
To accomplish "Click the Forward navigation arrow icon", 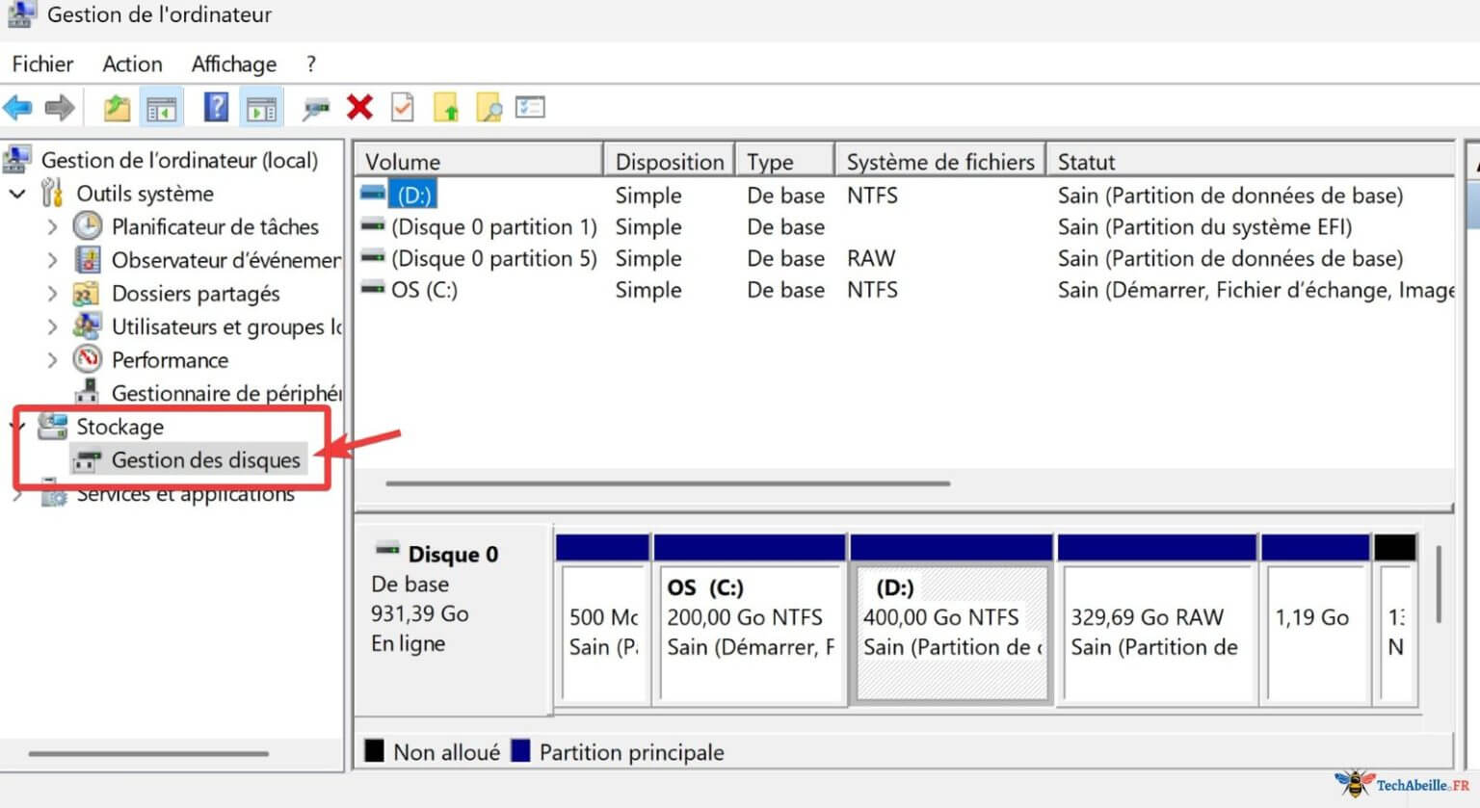I will point(58,106).
